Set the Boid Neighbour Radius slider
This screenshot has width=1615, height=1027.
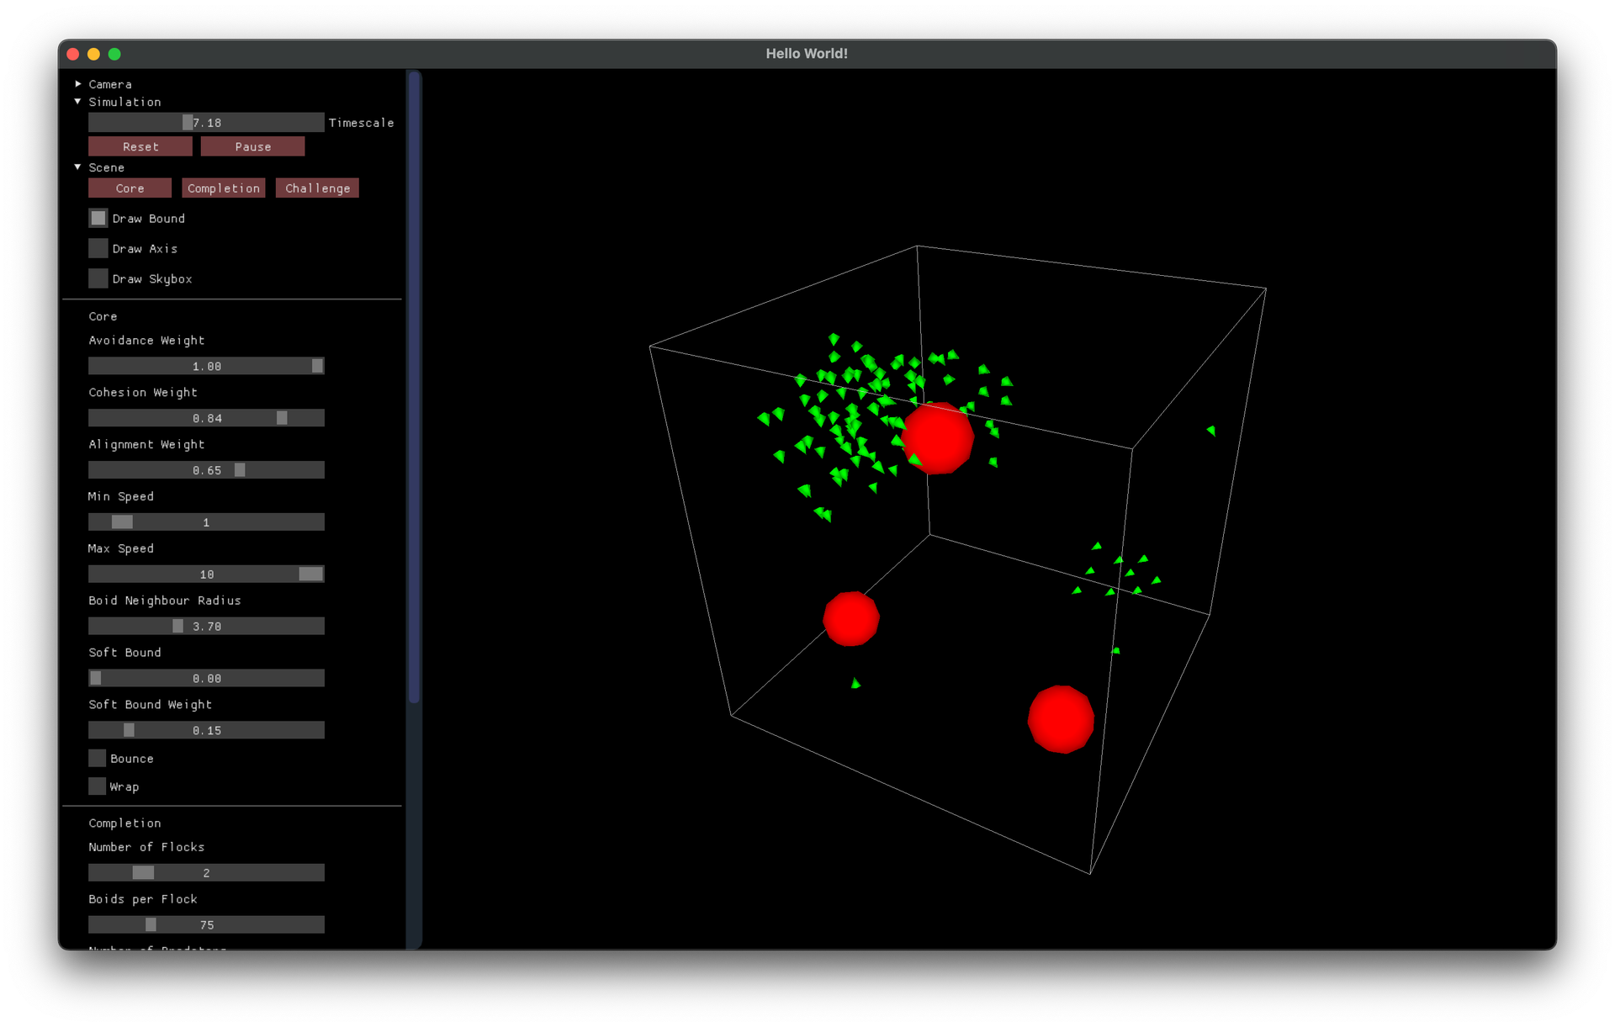pos(206,627)
